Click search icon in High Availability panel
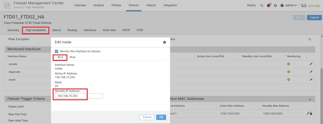Viewport: 323px width, 124px height. coord(310,39)
